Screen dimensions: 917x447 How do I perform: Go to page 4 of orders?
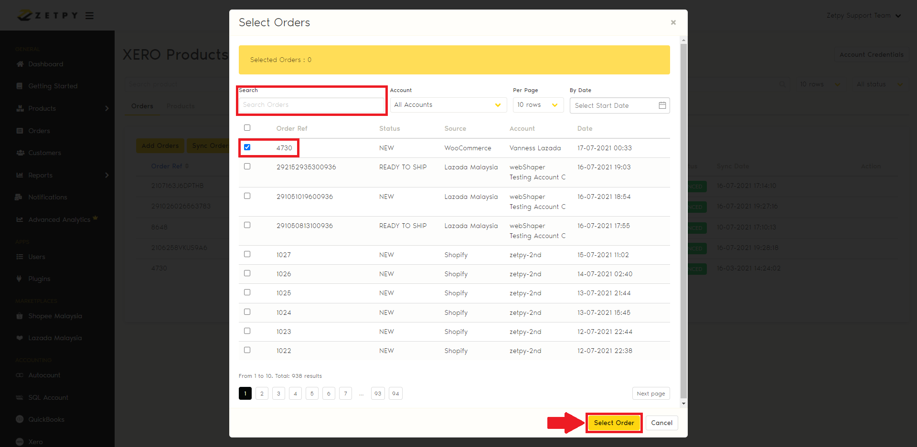(x=295, y=394)
